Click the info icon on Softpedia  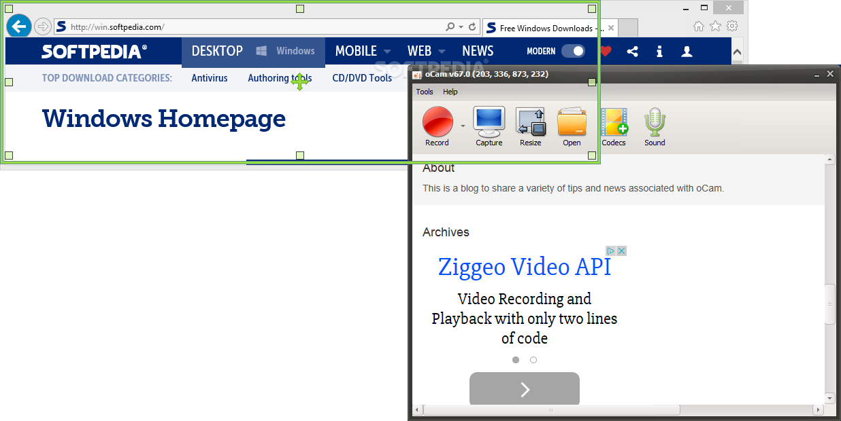coord(659,51)
